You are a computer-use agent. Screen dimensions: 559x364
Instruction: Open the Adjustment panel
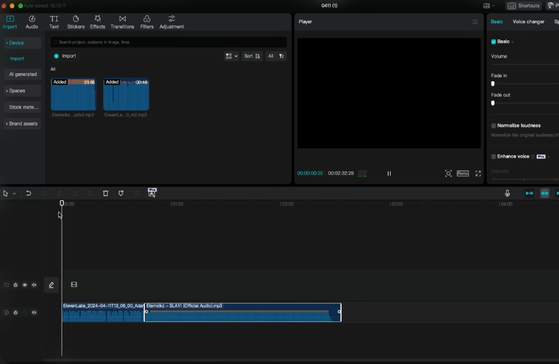click(x=171, y=22)
